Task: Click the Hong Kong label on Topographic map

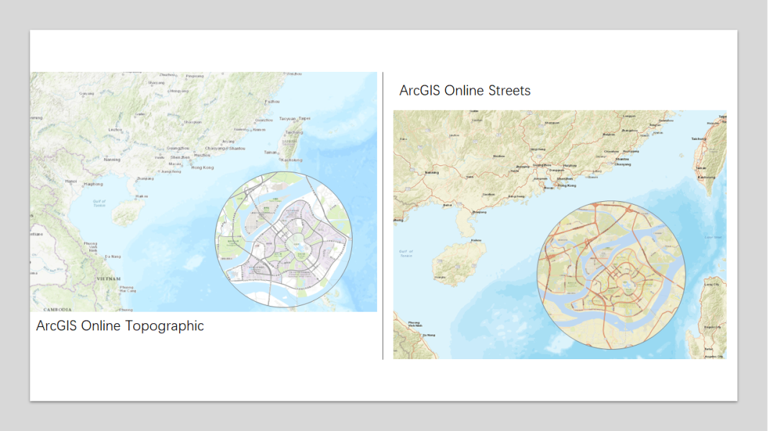Action: (x=203, y=167)
